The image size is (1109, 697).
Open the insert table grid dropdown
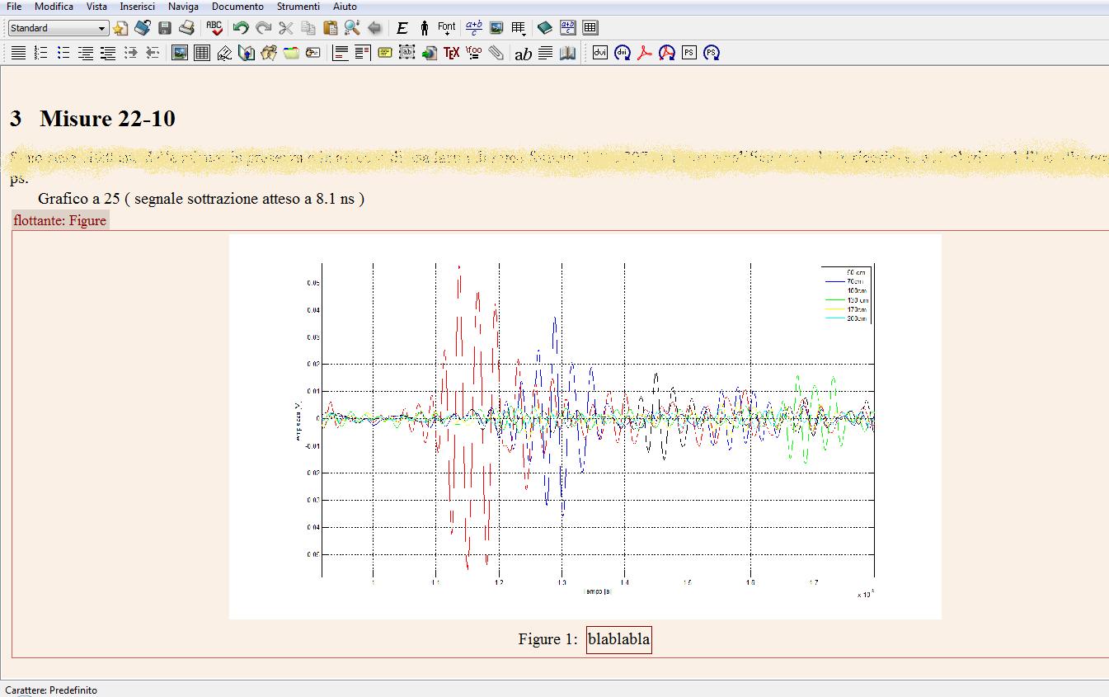click(519, 28)
